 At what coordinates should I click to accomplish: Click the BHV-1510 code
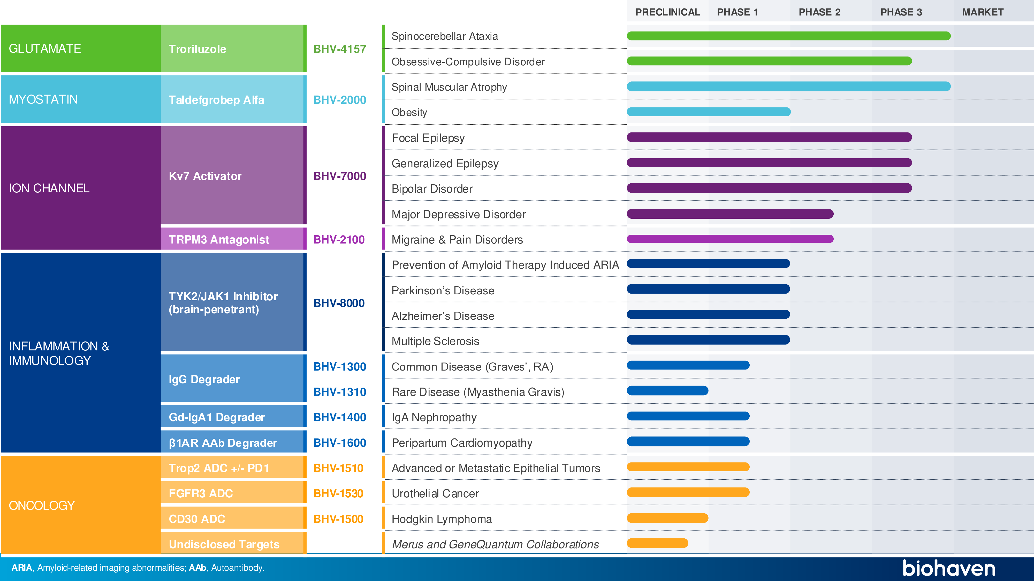338,468
